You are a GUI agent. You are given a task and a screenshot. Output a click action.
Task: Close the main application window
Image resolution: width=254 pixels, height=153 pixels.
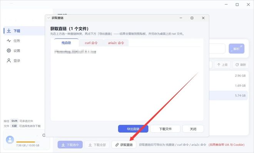click(248, 5)
